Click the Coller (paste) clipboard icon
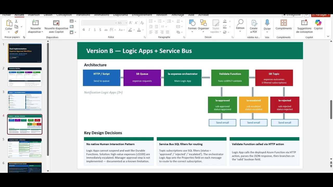The height and width of the screenshot is (187, 333). pyautogui.click(x=9, y=23)
